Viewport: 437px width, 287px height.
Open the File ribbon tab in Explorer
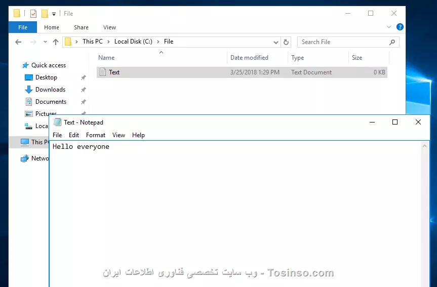(x=23, y=27)
